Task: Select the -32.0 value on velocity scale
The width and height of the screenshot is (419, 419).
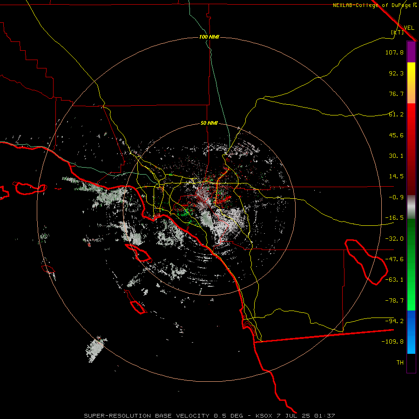Action: click(x=394, y=239)
